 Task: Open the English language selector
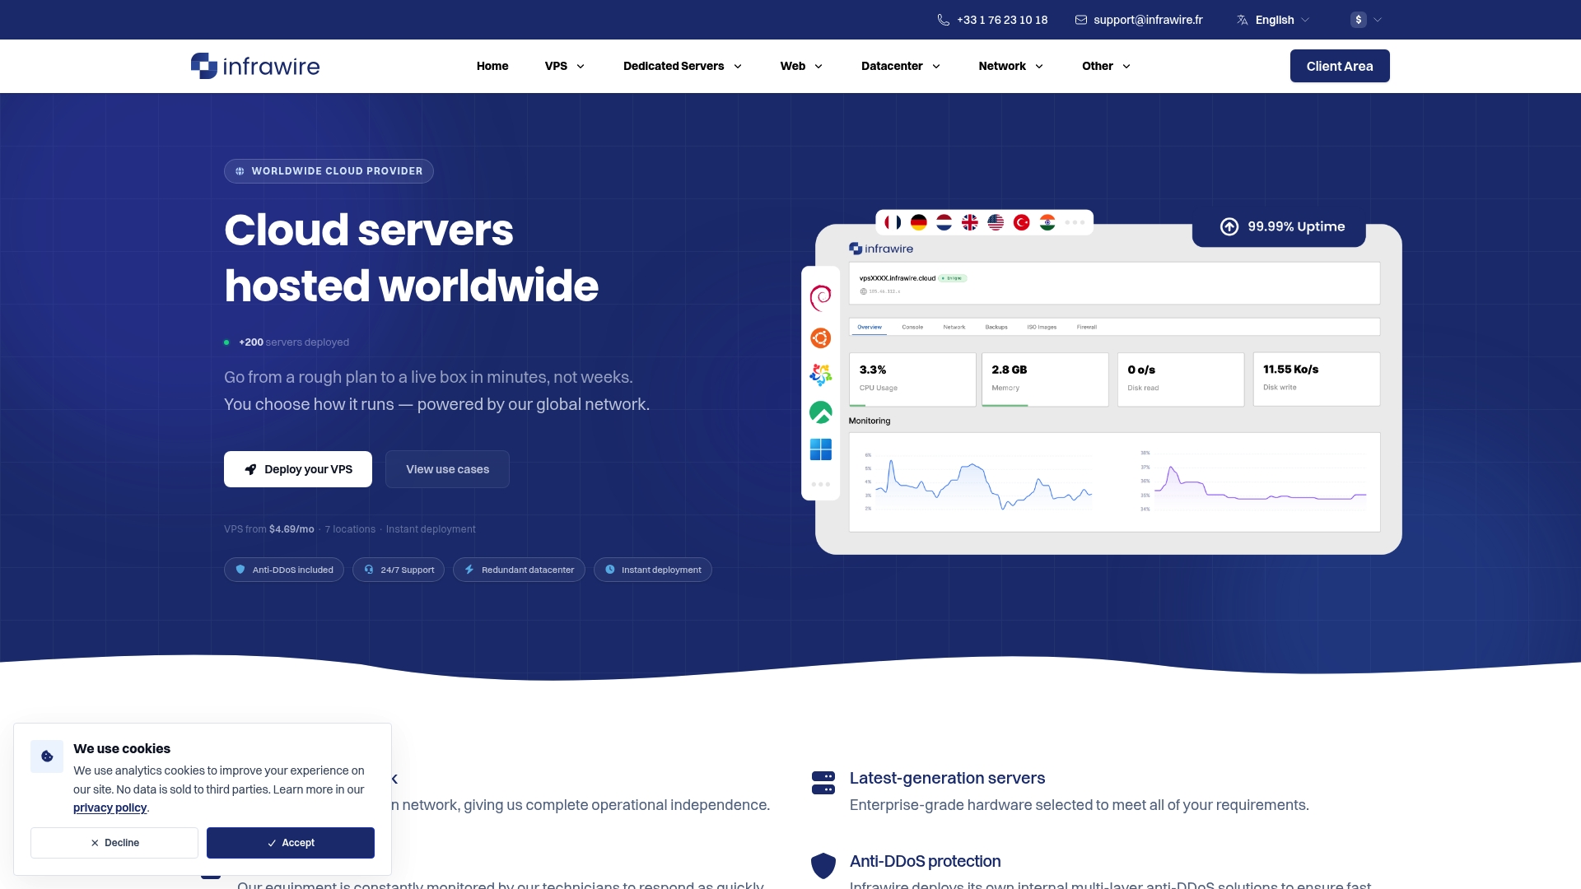(x=1273, y=20)
